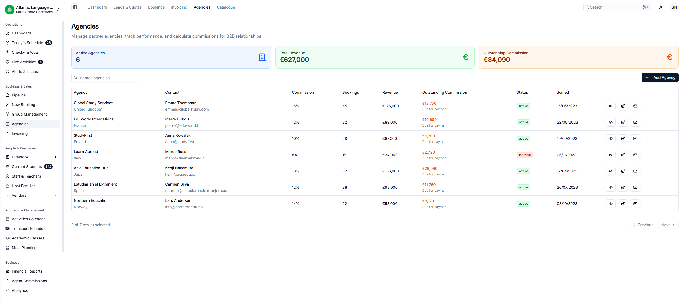Open the Catalogue top navigation tab
This screenshot has width=682, height=303.
(x=226, y=7)
